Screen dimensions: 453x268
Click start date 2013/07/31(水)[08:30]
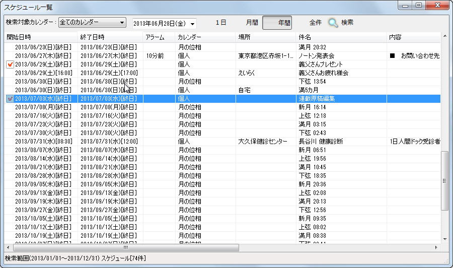[x=44, y=142]
